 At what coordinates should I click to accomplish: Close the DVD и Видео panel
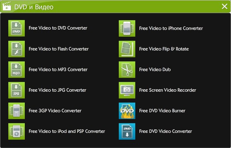point(224,7)
